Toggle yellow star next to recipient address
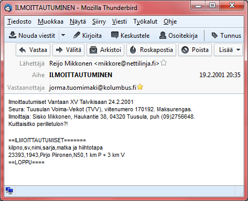This screenshot has width=248, height=201. [140, 87]
